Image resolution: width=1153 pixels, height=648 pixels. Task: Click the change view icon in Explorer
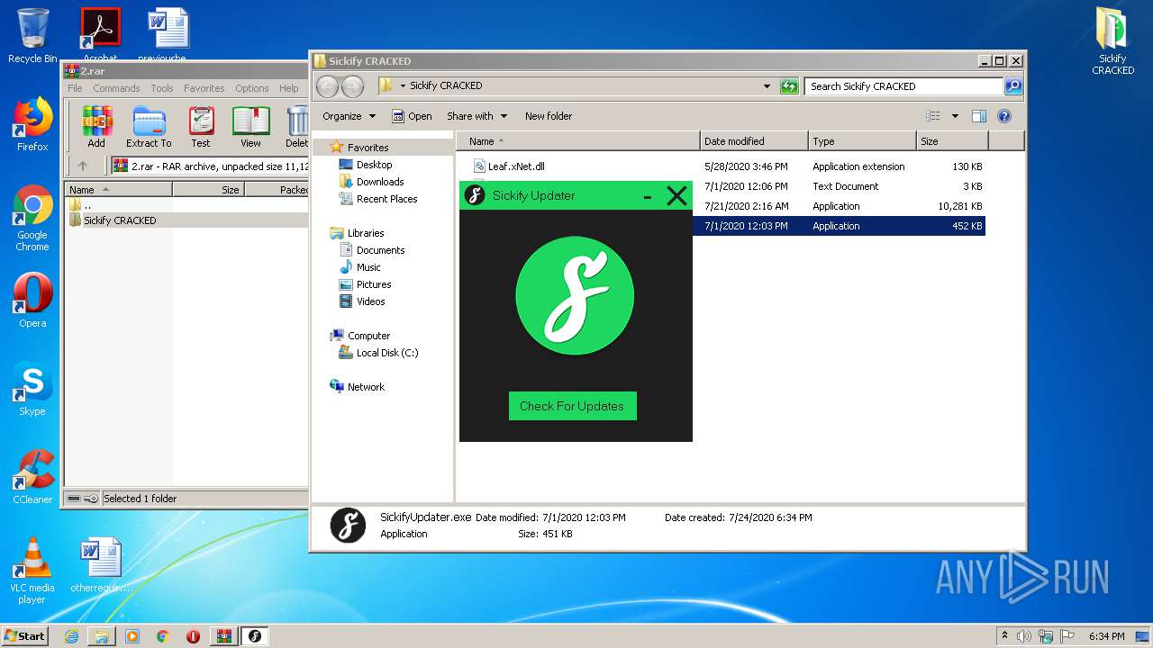pos(933,116)
